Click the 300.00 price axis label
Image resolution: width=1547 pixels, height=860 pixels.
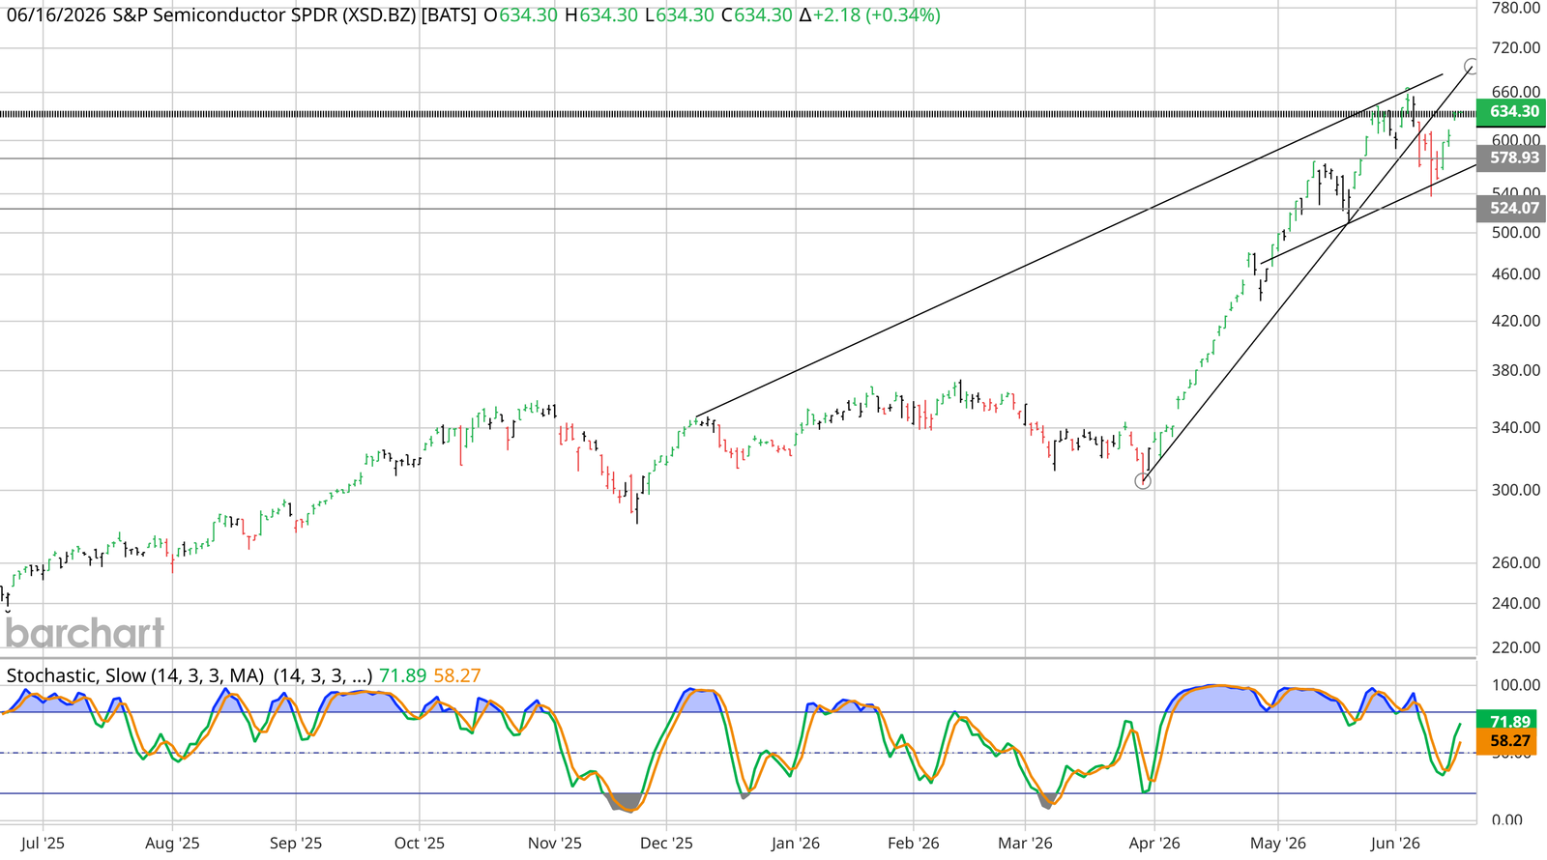pyautogui.click(x=1516, y=490)
